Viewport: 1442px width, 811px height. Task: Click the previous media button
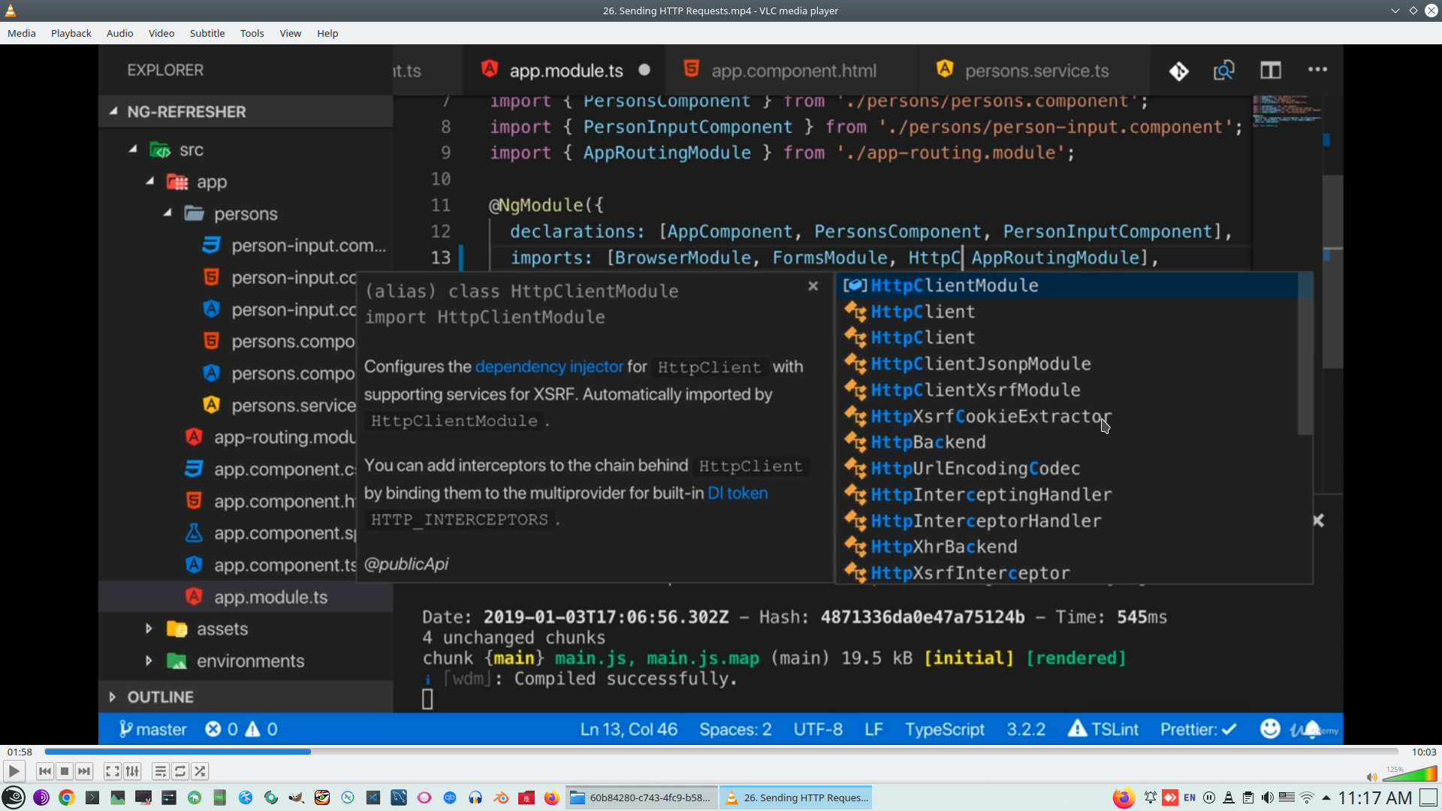[45, 771]
